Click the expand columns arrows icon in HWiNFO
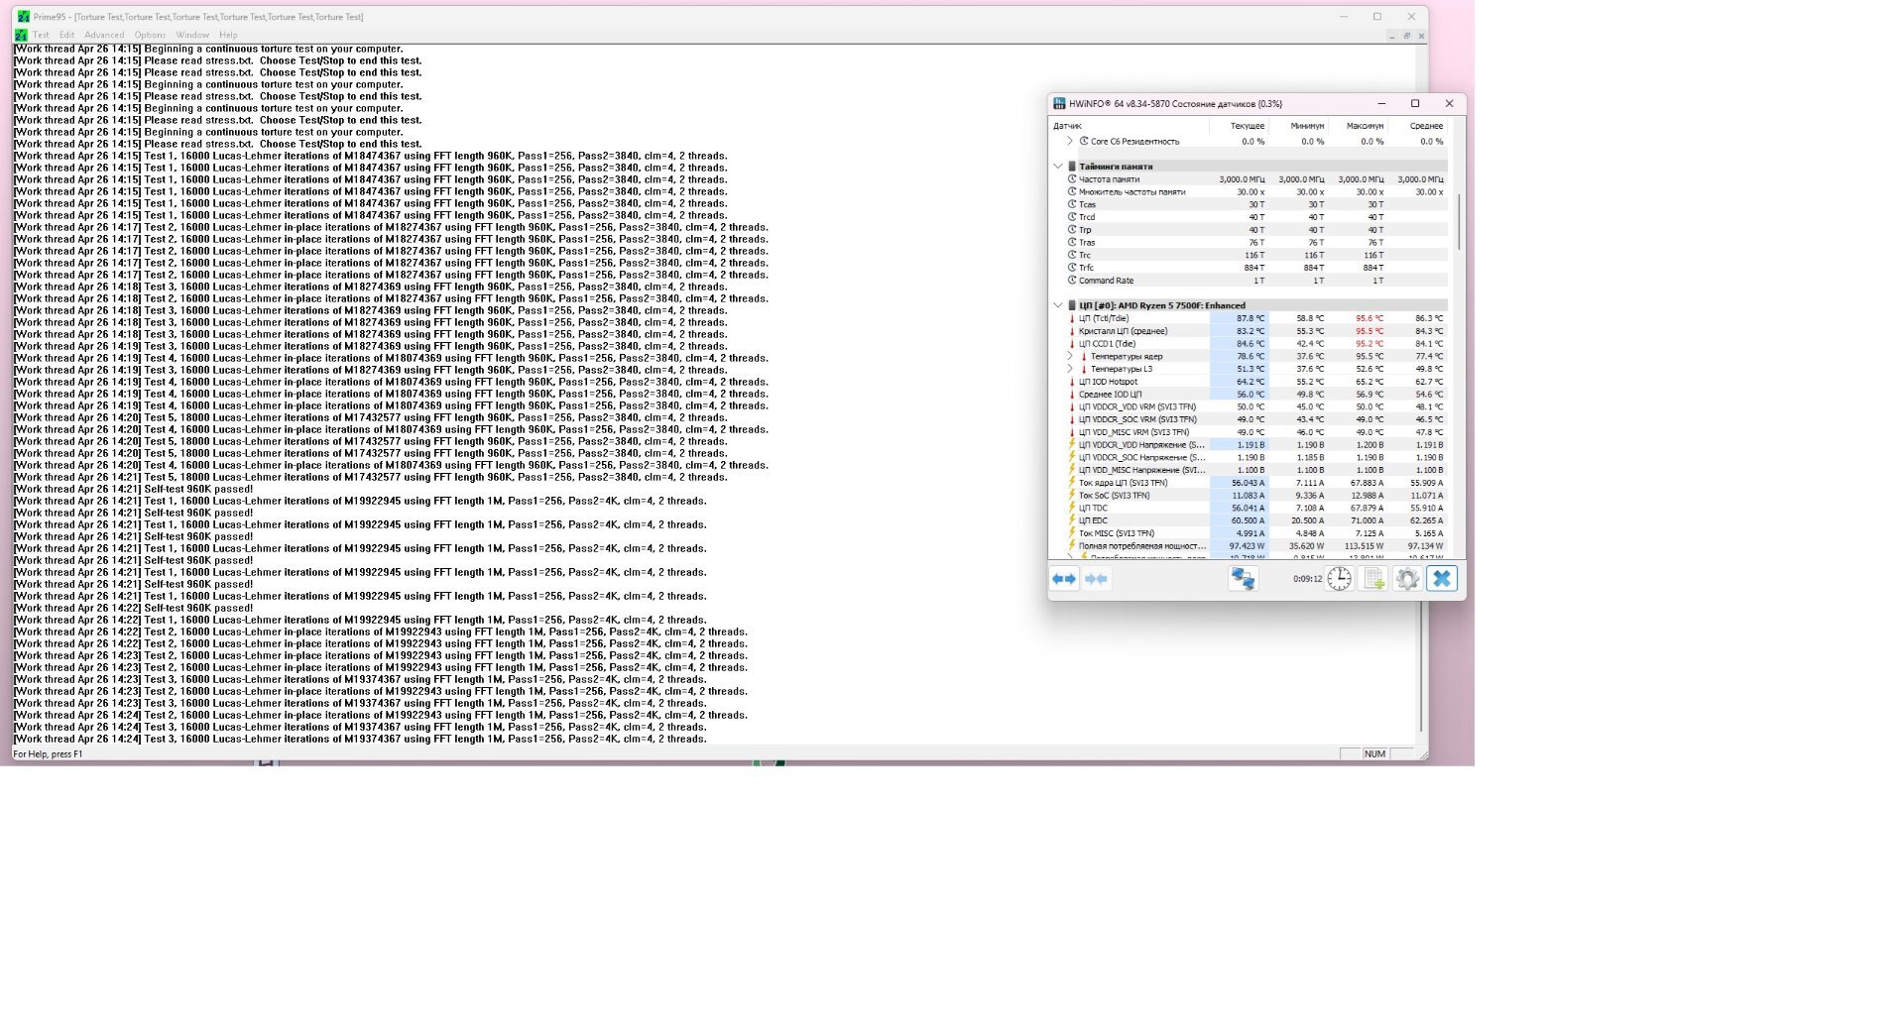 1064,579
